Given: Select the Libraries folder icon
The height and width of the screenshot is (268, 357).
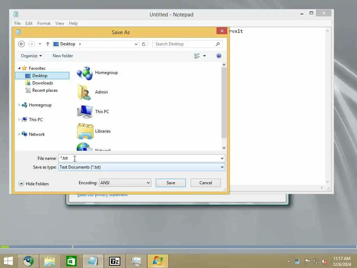Looking at the screenshot, I should click(x=85, y=131).
